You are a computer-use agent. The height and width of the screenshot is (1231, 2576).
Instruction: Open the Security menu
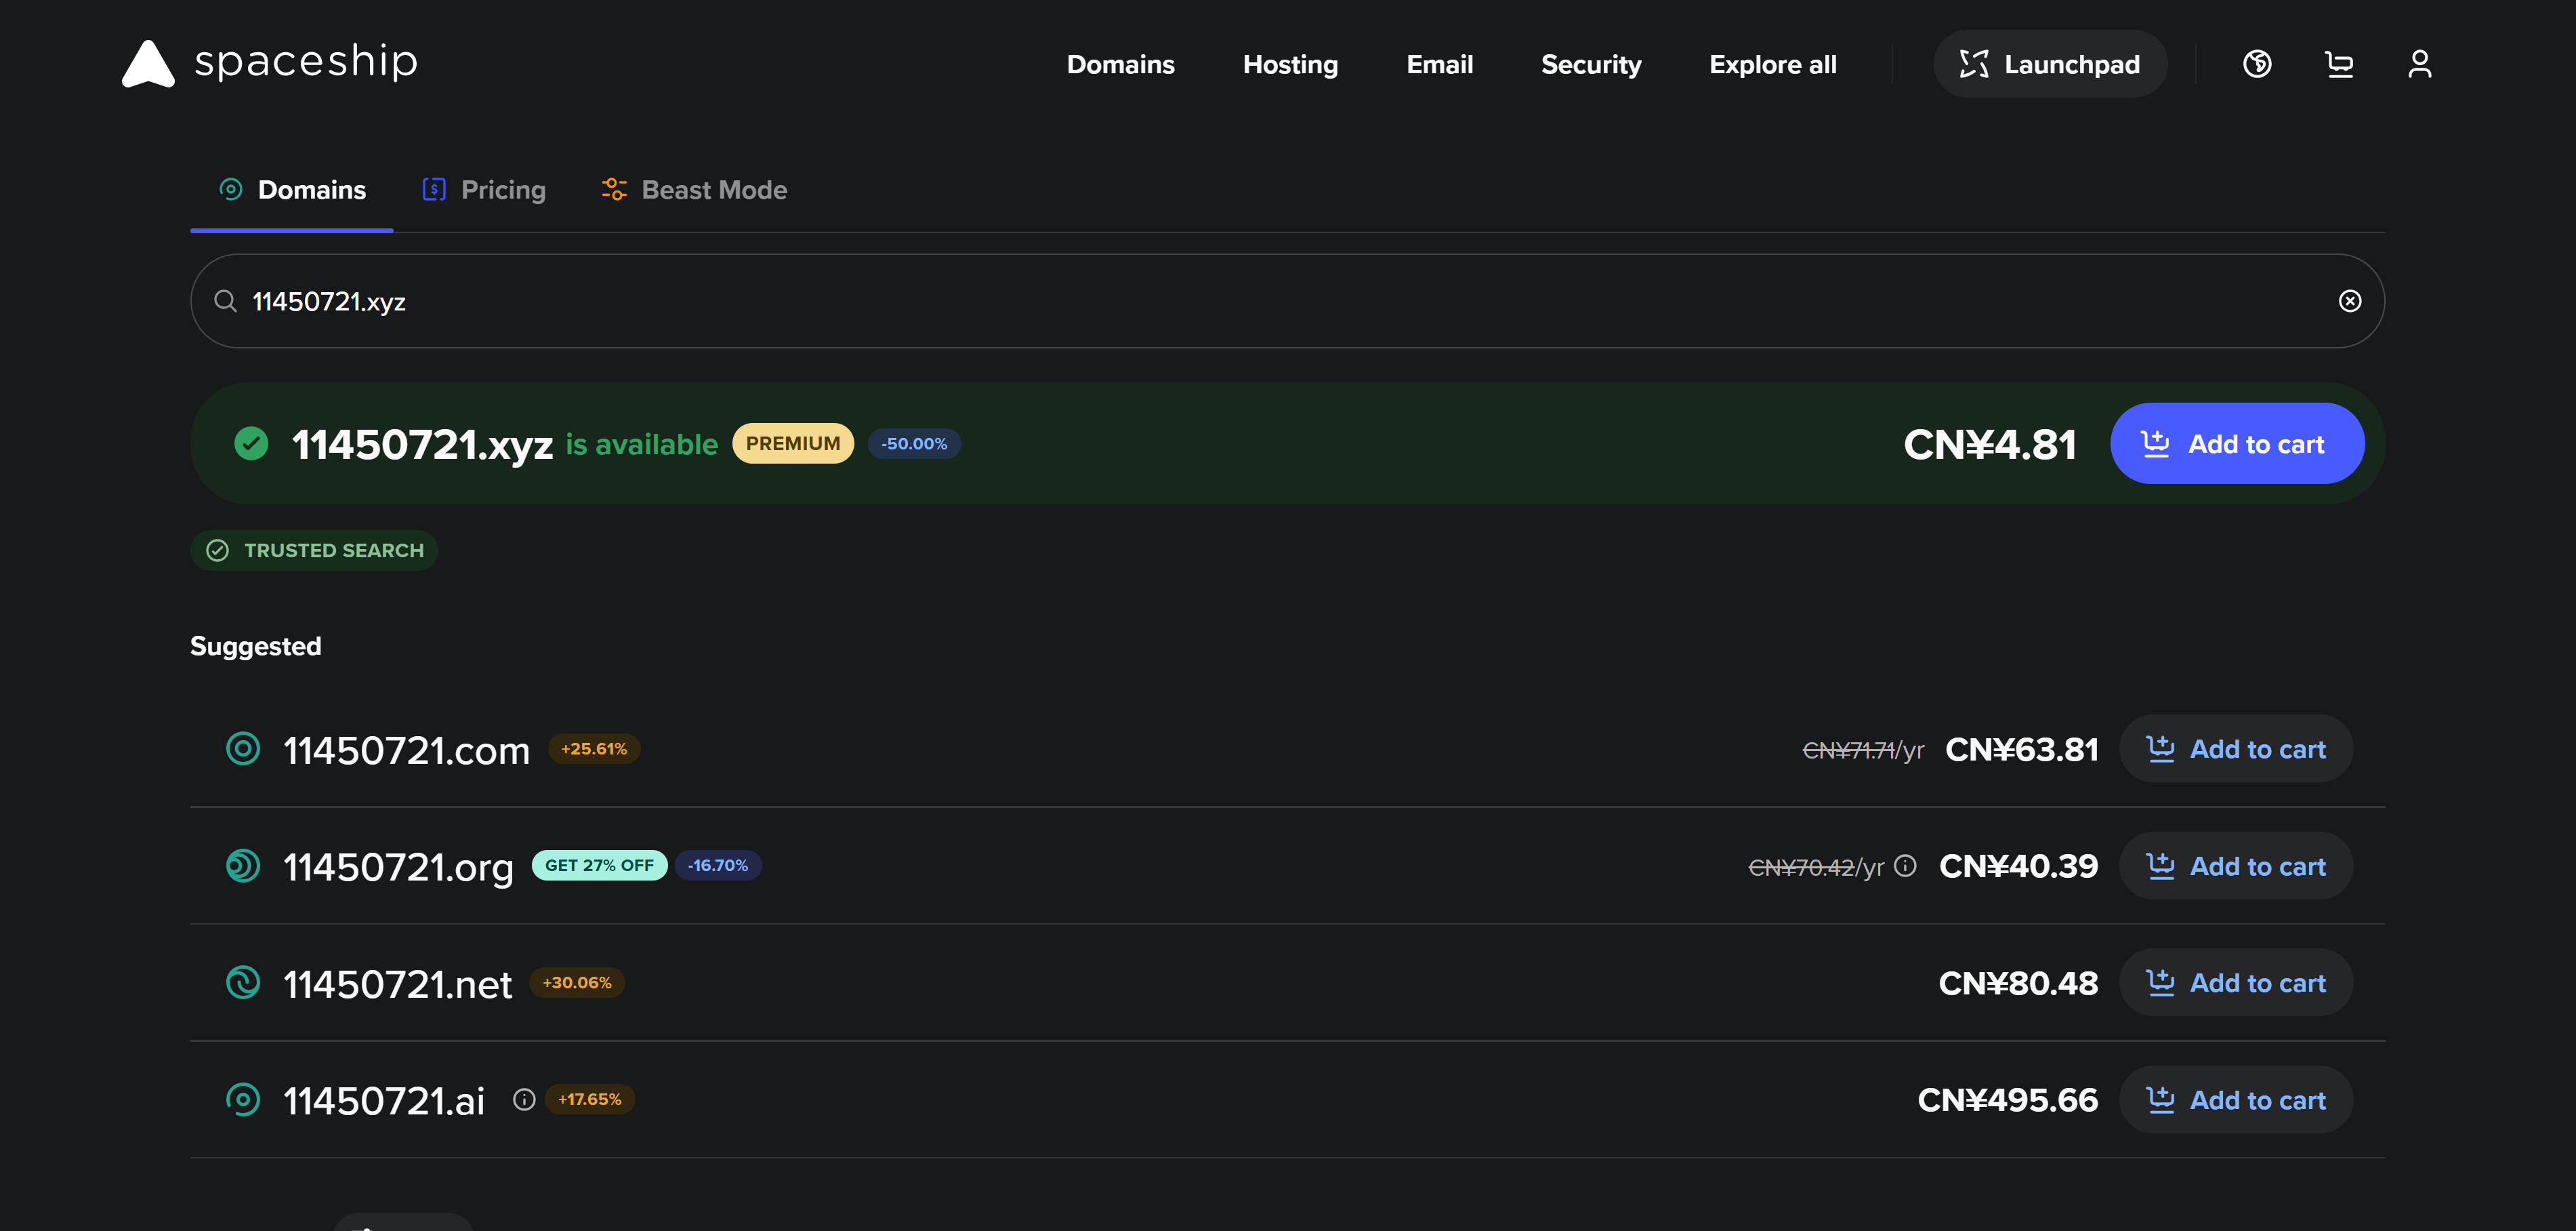click(x=1591, y=64)
